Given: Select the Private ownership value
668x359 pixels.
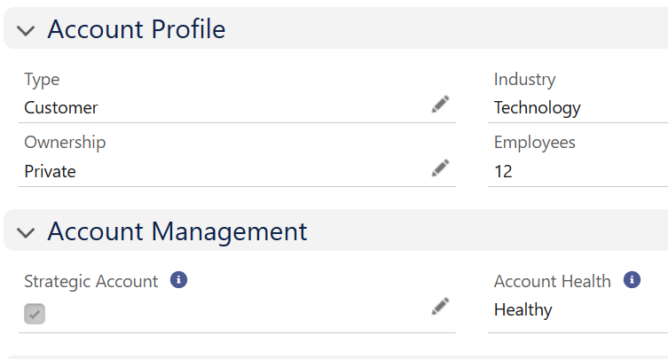Looking at the screenshot, I should tap(50, 172).
